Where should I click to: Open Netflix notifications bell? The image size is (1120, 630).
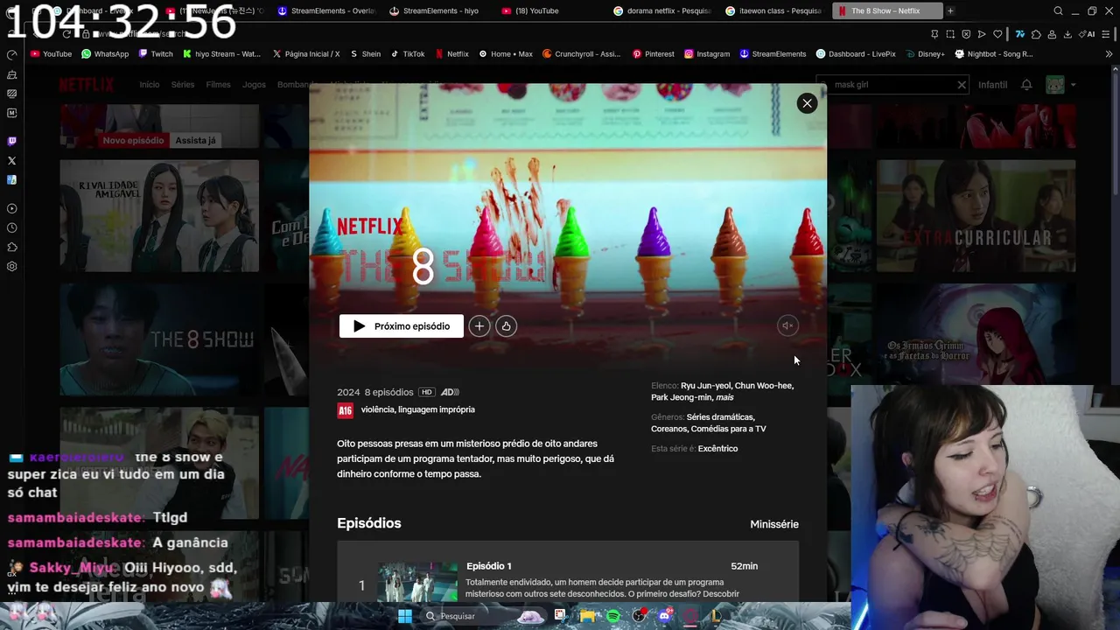pyautogui.click(x=1026, y=85)
